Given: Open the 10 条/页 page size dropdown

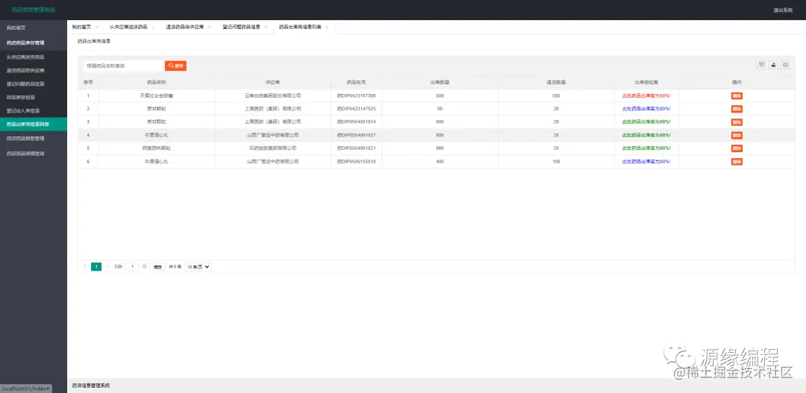Looking at the screenshot, I should (x=198, y=267).
